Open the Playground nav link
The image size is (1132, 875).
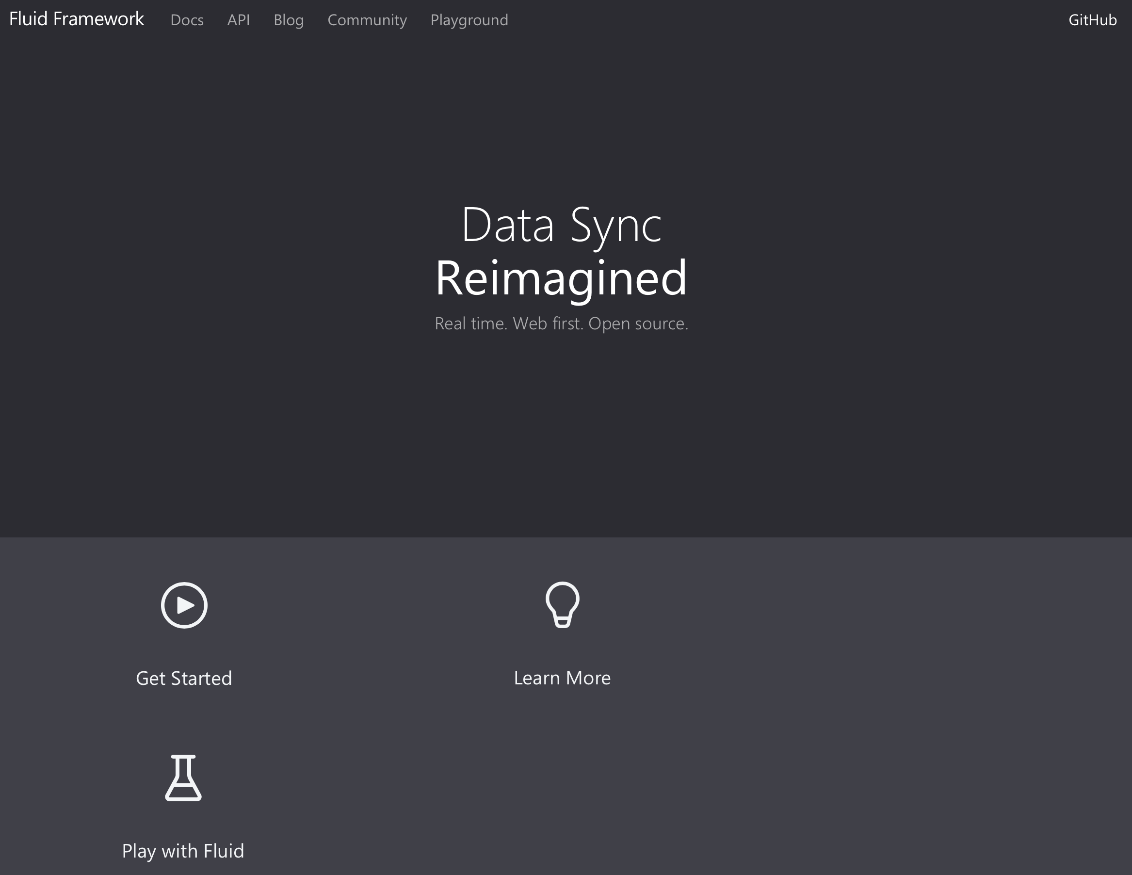pos(469,20)
